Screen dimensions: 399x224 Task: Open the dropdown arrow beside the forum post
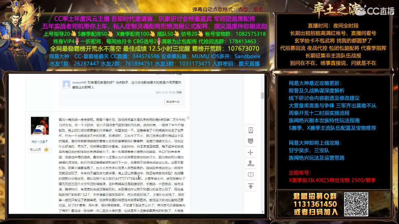point(188,118)
